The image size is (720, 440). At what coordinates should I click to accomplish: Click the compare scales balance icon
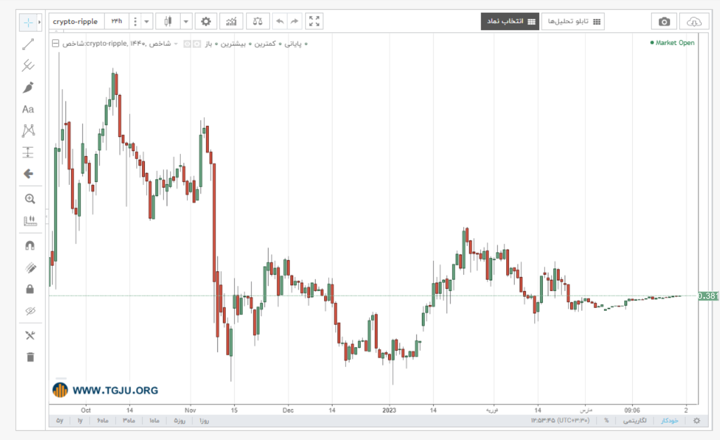pyautogui.click(x=258, y=21)
